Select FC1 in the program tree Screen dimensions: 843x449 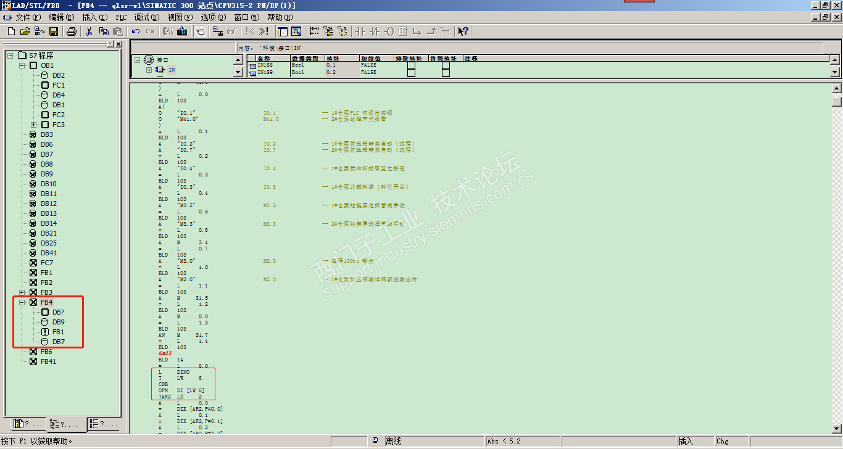59,85
